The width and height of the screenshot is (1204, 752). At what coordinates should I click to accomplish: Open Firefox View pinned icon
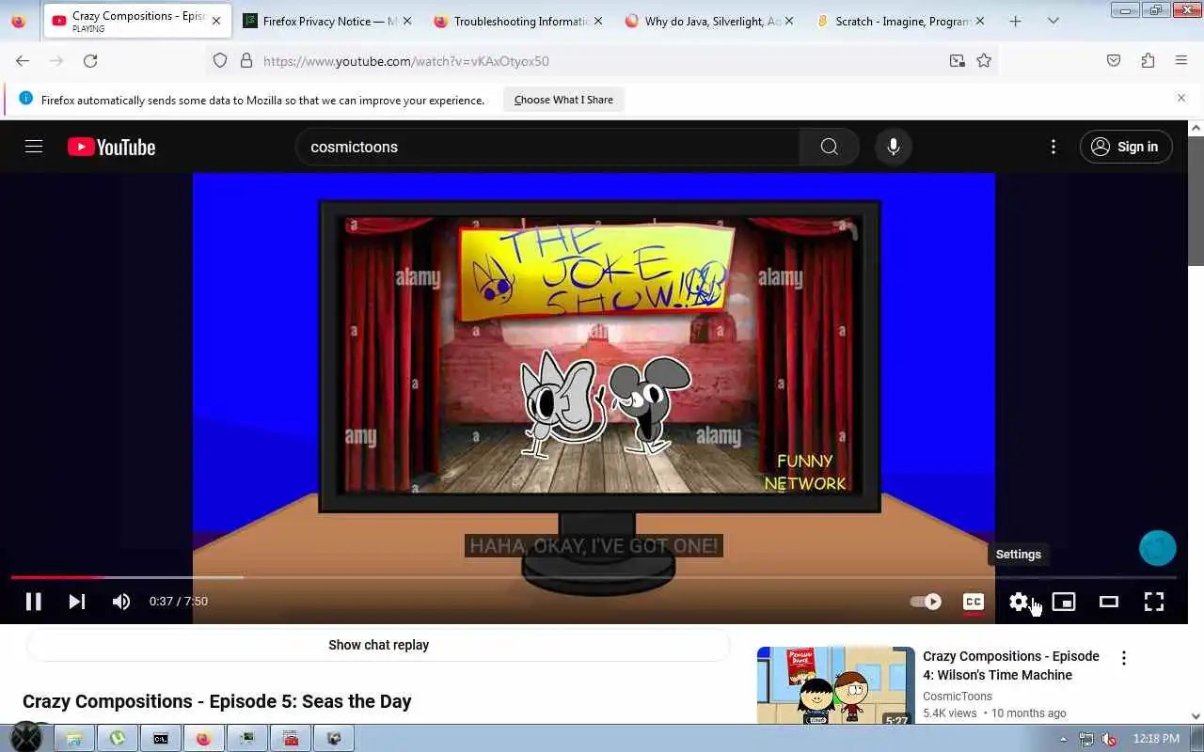[18, 21]
